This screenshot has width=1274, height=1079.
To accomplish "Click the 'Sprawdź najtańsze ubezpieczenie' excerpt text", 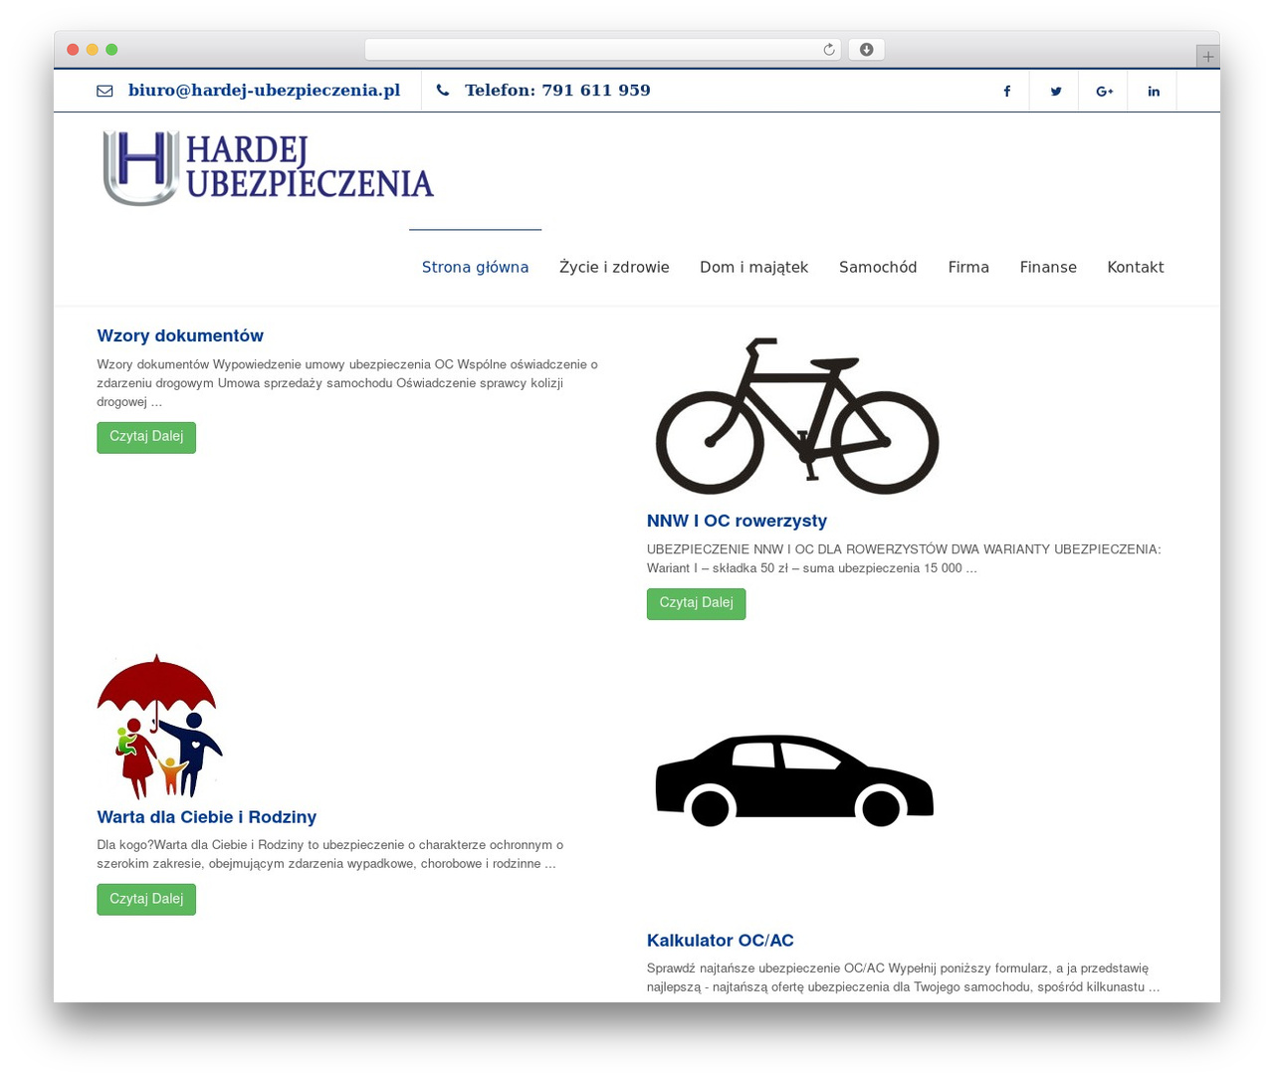I will click(x=903, y=978).
